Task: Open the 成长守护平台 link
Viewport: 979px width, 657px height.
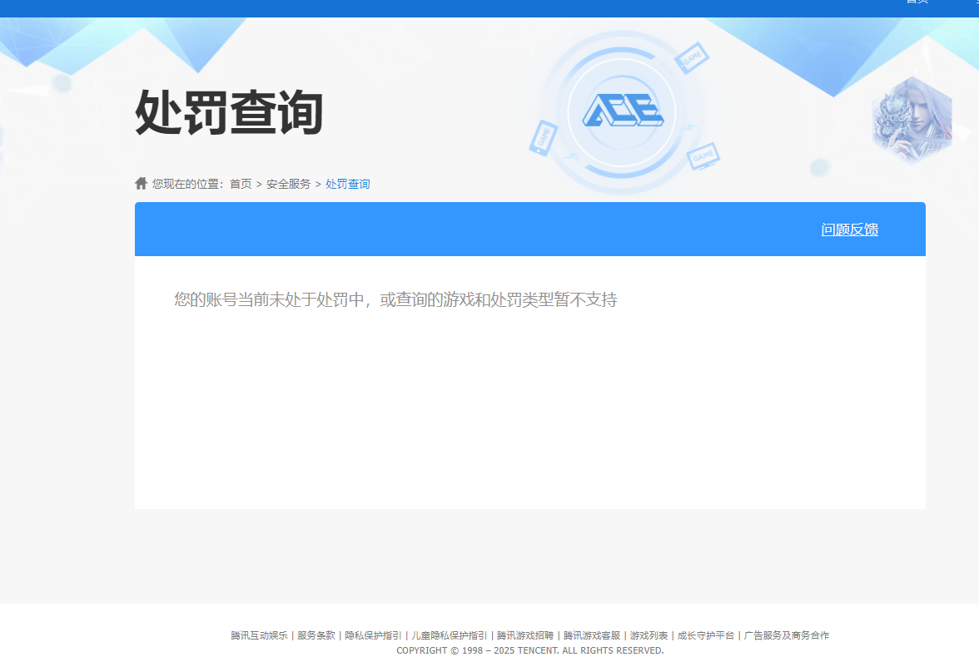Action: (704, 635)
